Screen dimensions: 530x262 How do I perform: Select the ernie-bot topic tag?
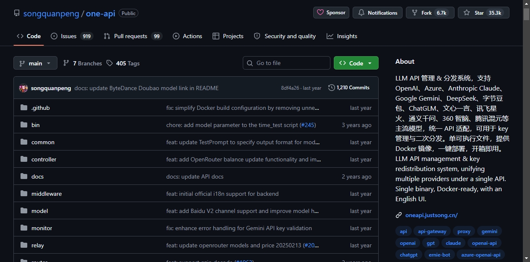click(439, 254)
